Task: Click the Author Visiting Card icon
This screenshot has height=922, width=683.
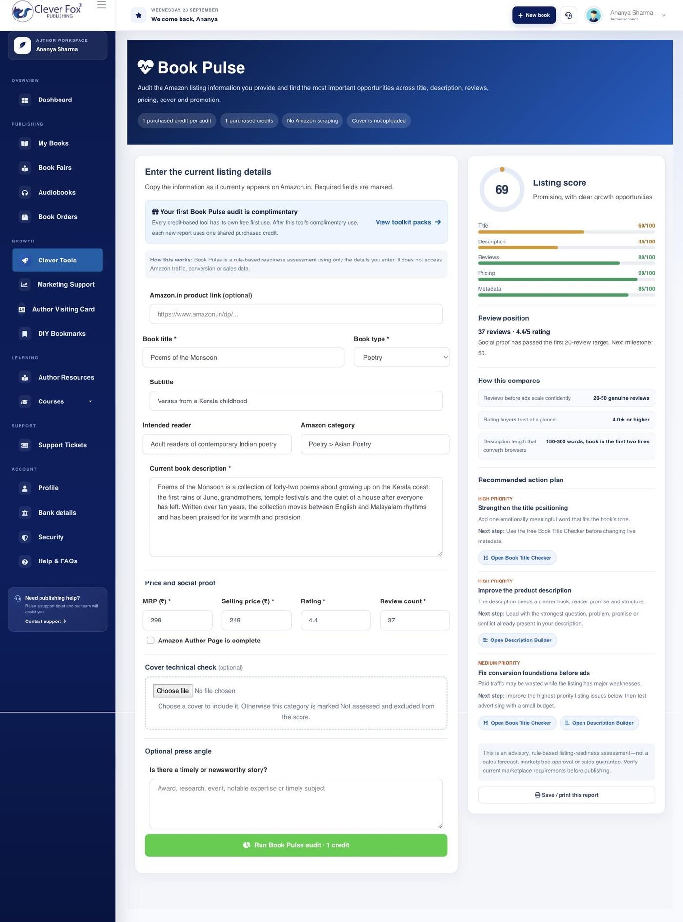Action: [x=21, y=309]
